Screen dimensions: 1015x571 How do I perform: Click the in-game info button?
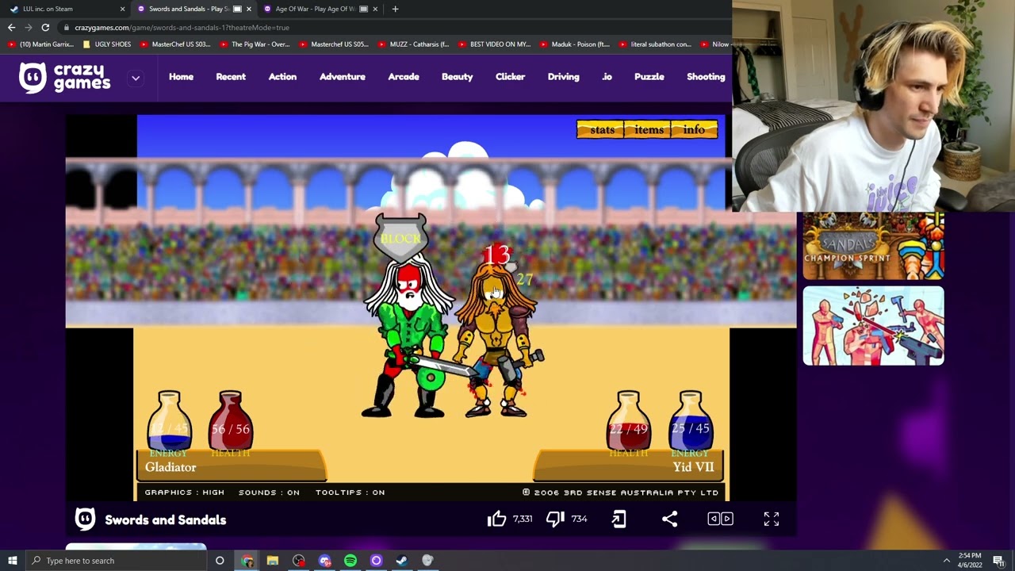694,129
